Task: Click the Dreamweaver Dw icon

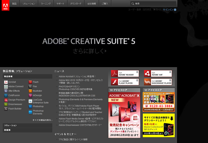Action: (x=6, y=105)
